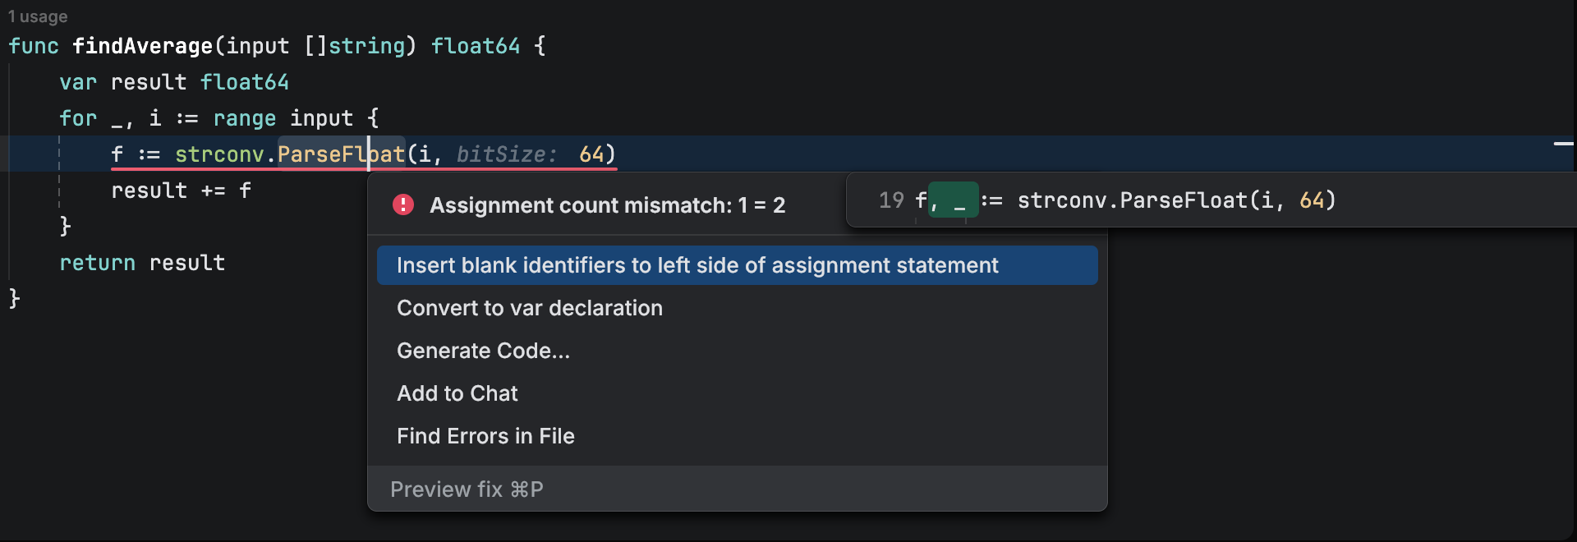Run Find Errors in File
This screenshot has height=542, width=1577.
[x=485, y=436]
